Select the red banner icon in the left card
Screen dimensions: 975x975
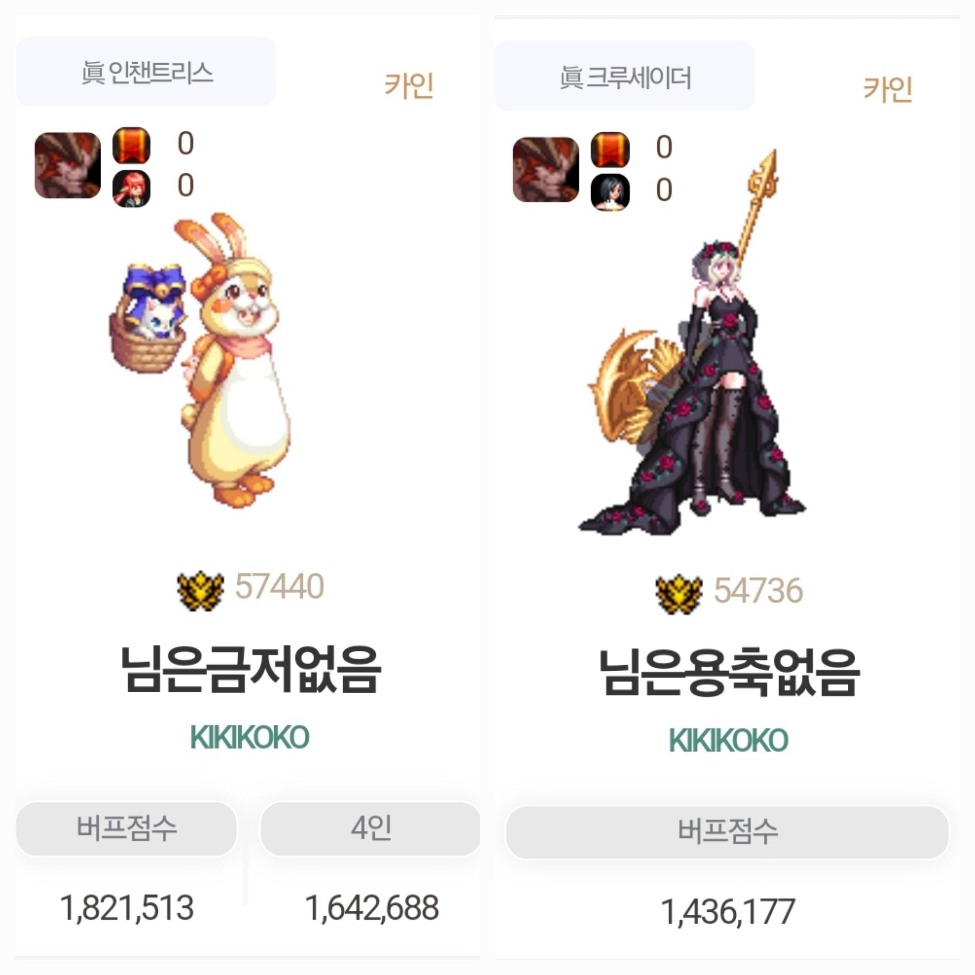click(131, 145)
